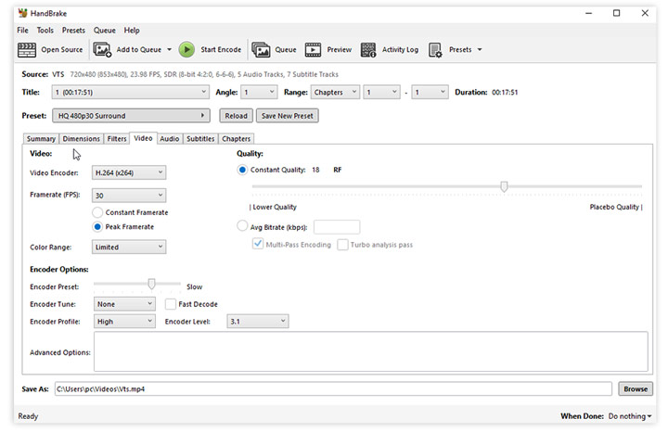The image size is (668, 432).
Task: Click the Avg Bitrate input field
Action: point(337,227)
